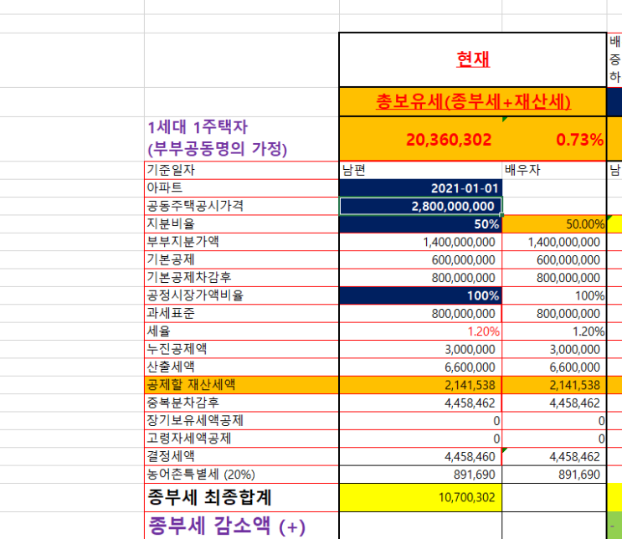Select the spouse's 50.00% share cell
The height and width of the screenshot is (539, 622).
(554, 223)
